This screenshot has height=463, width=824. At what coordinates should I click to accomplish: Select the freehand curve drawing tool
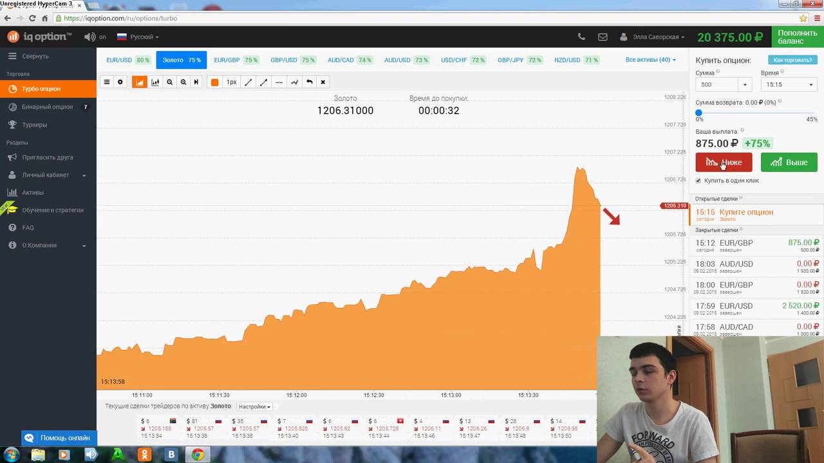coord(294,82)
